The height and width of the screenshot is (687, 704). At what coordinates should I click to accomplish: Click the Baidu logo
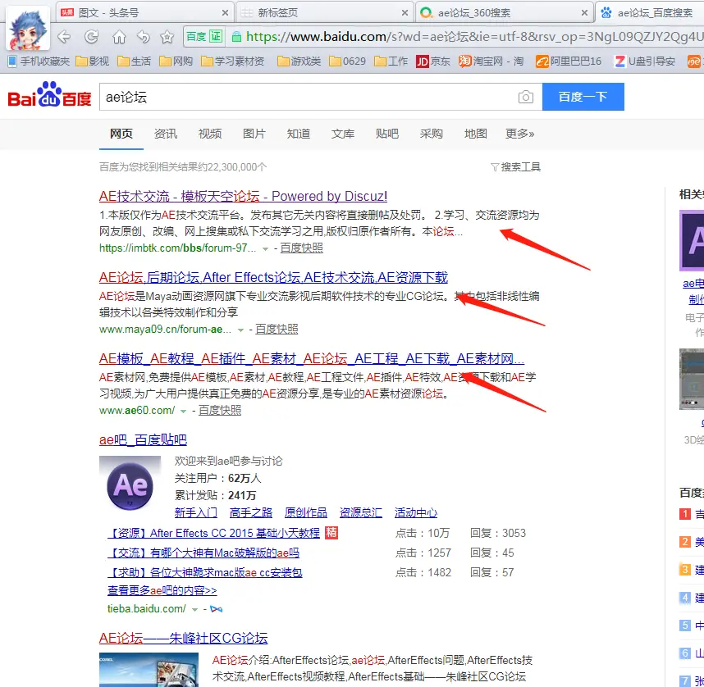point(49,97)
